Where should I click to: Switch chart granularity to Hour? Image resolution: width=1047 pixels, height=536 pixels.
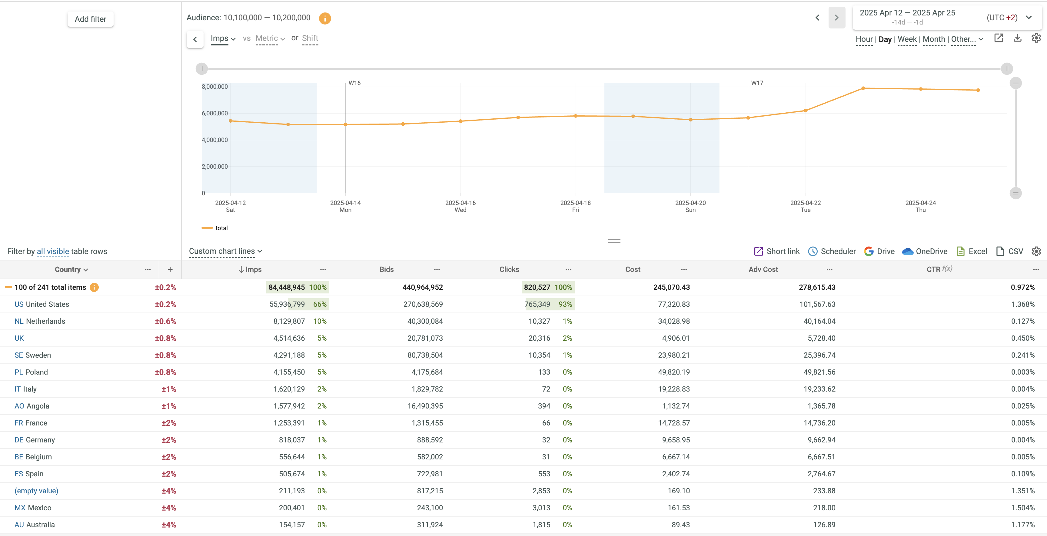point(864,39)
